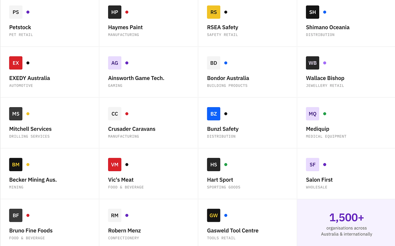Click the BM badge for Becker Mining Aus.

16,165
